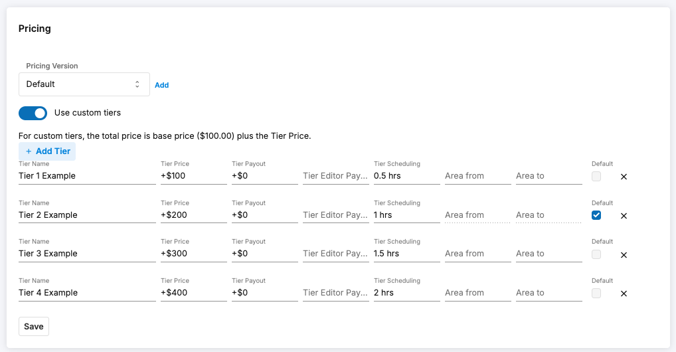
Task: Edit the Tier 4 Example name field
Action: [87, 292]
